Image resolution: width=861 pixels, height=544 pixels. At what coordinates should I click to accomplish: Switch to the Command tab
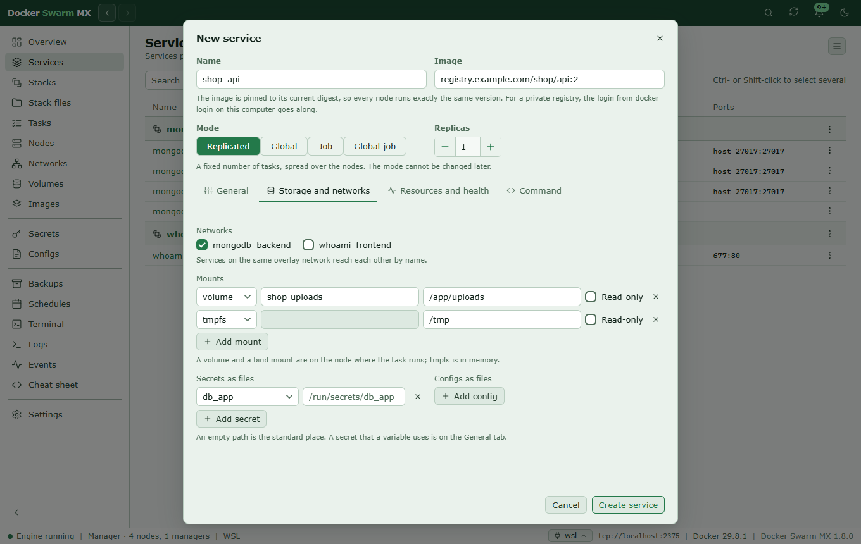pos(534,190)
